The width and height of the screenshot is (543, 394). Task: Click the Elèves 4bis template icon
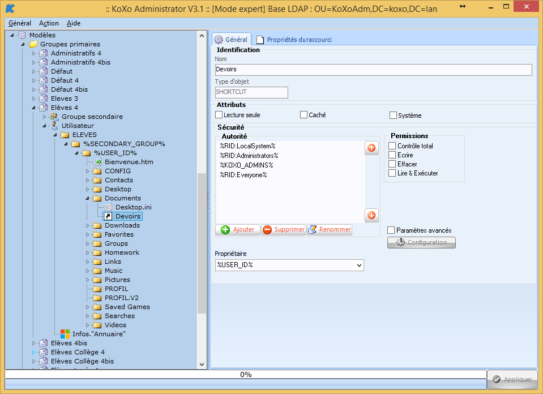(x=44, y=343)
